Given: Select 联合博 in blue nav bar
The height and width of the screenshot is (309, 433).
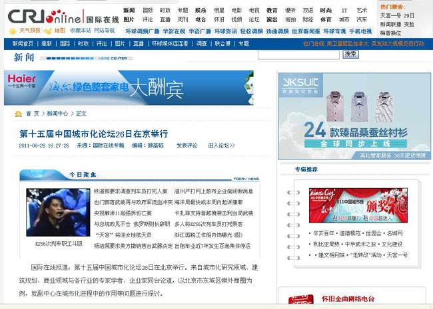Looking at the screenshot, I should (x=222, y=43).
